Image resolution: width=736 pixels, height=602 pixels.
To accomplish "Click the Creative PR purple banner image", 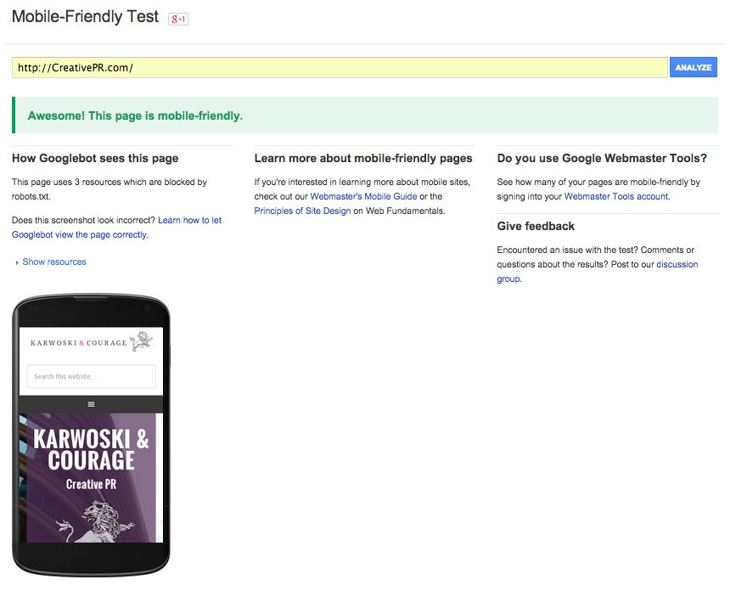I will click(91, 471).
